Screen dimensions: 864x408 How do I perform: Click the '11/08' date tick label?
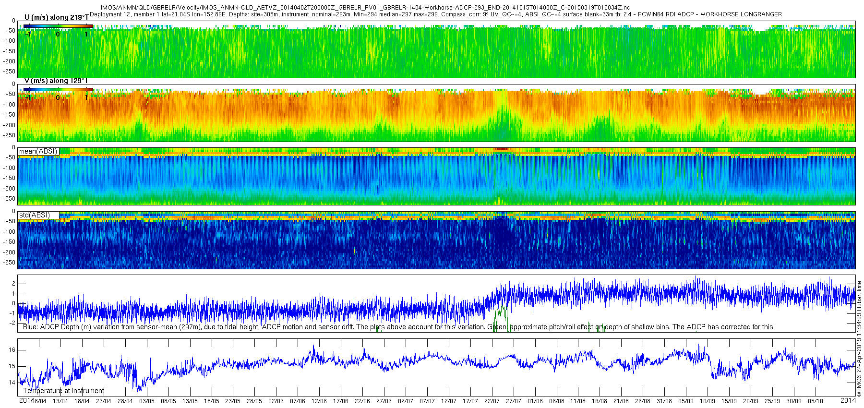click(x=577, y=401)
